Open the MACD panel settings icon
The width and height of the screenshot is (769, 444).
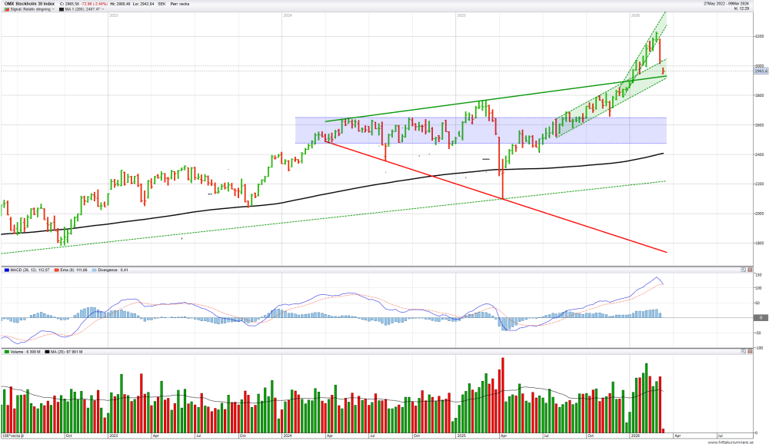click(743, 270)
